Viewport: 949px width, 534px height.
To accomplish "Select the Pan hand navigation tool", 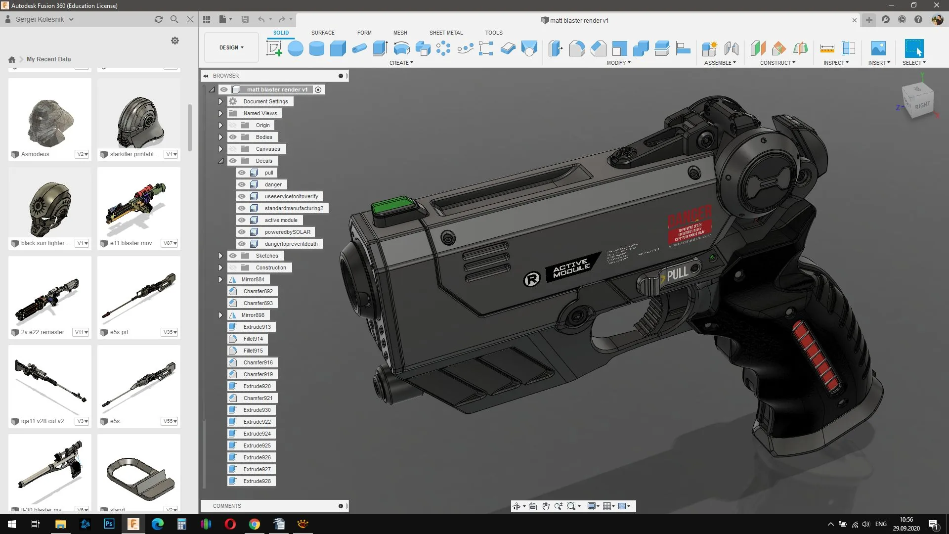I will pos(546,506).
